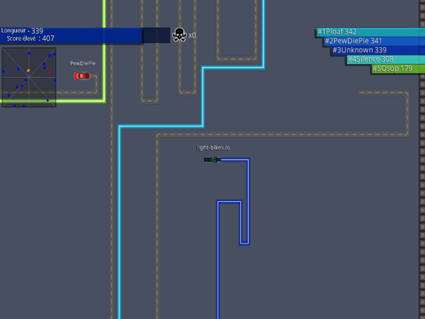425x319 pixels.
Task: Select leaderboard entry #2PewDiePie 341
Action: [374, 41]
